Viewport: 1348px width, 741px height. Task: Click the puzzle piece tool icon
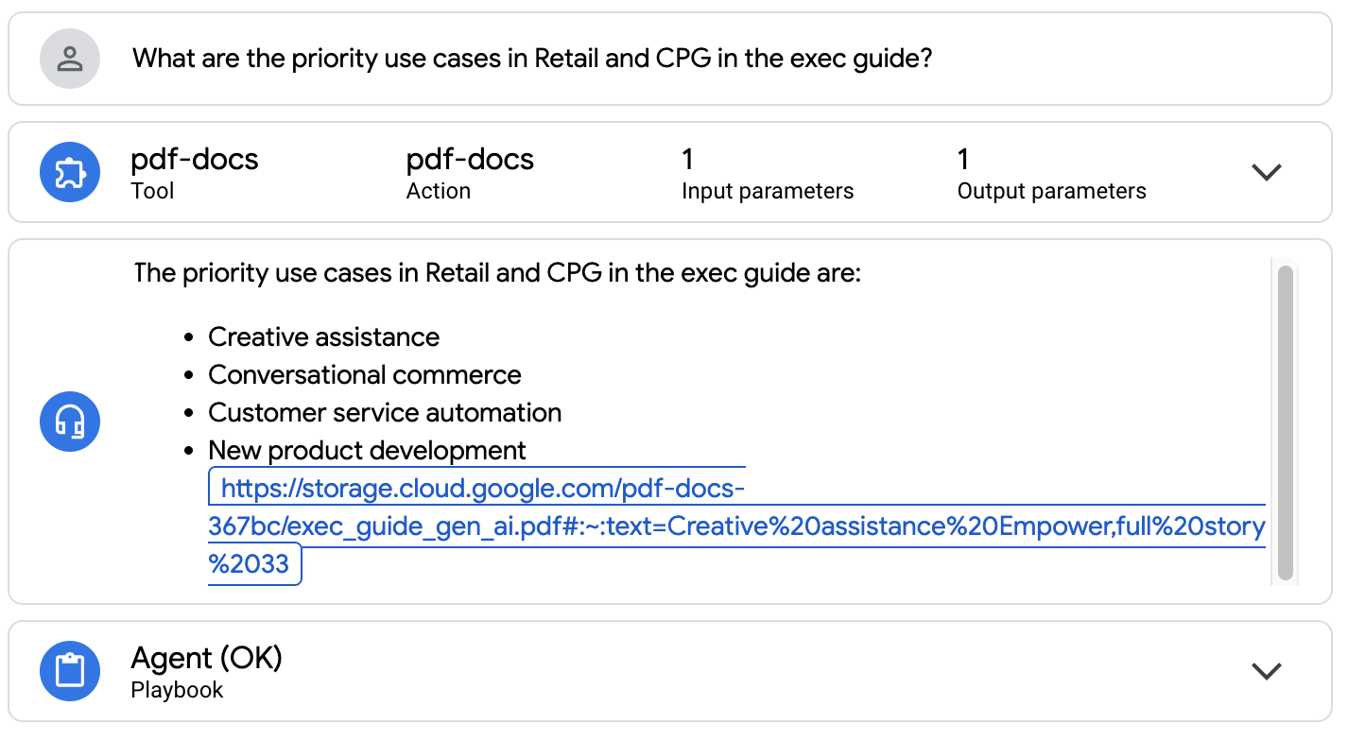(x=69, y=172)
